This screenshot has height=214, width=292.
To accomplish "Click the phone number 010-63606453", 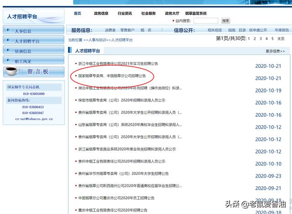I will point(33,107).
